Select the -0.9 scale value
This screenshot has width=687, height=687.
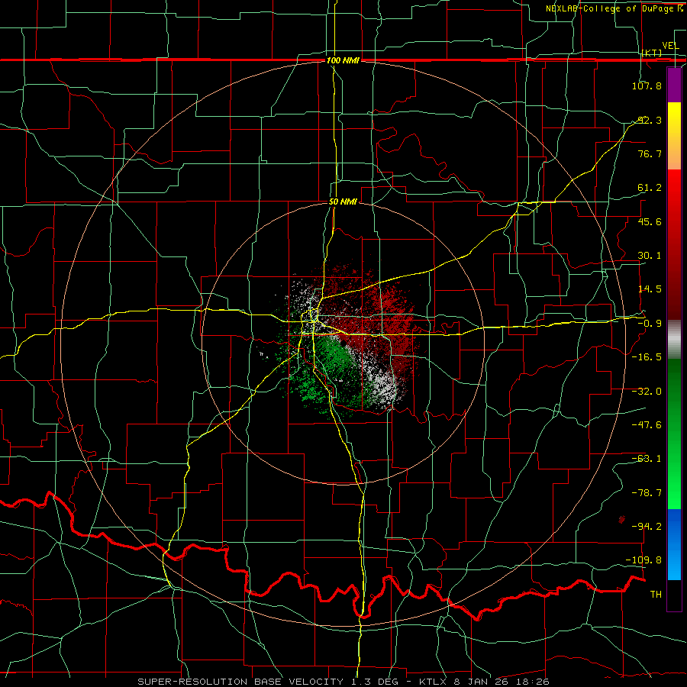[x=650, y=324]
